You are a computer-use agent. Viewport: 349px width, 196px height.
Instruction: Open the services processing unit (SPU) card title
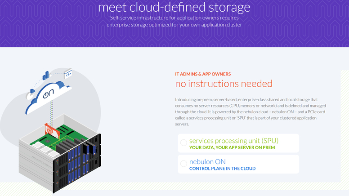point(234,141)
